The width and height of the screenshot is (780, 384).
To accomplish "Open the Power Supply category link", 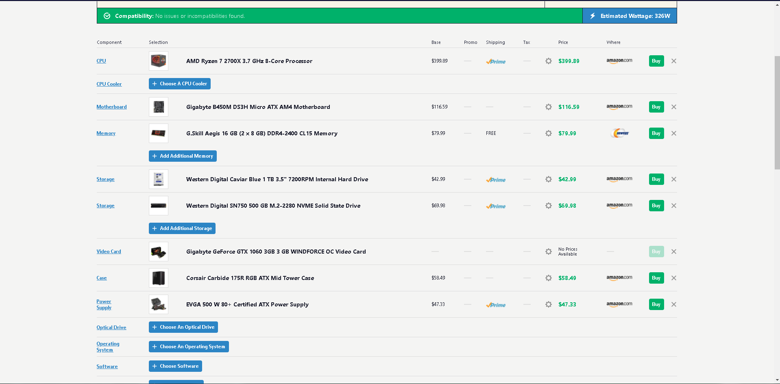I will pyautogui.click(x=104, y=304).
